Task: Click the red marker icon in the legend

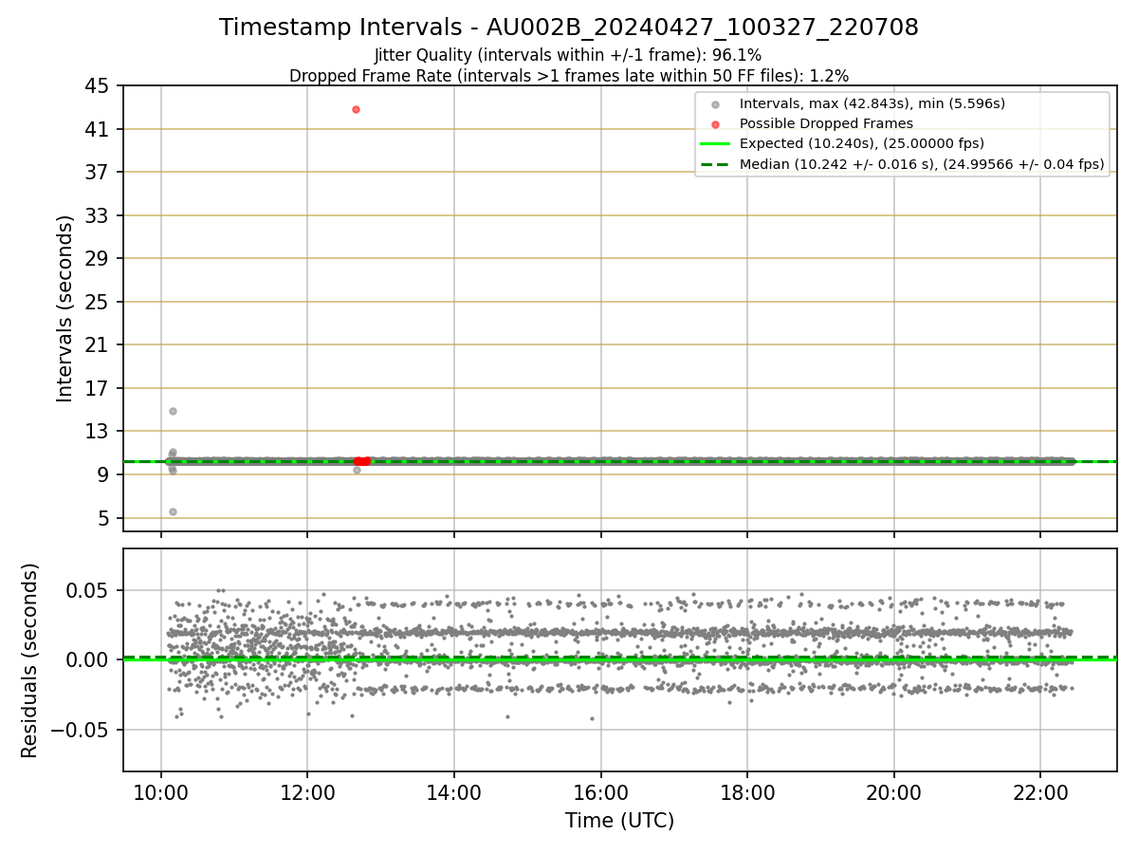Action: click(716, 124)
